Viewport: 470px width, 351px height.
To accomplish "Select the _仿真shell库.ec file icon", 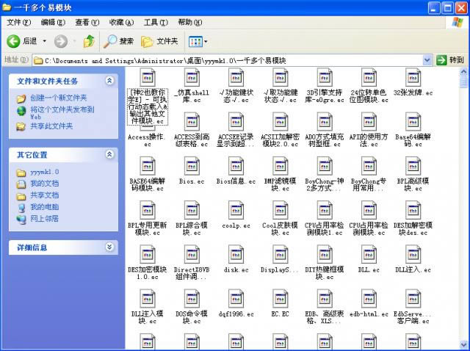I will 192,78.
